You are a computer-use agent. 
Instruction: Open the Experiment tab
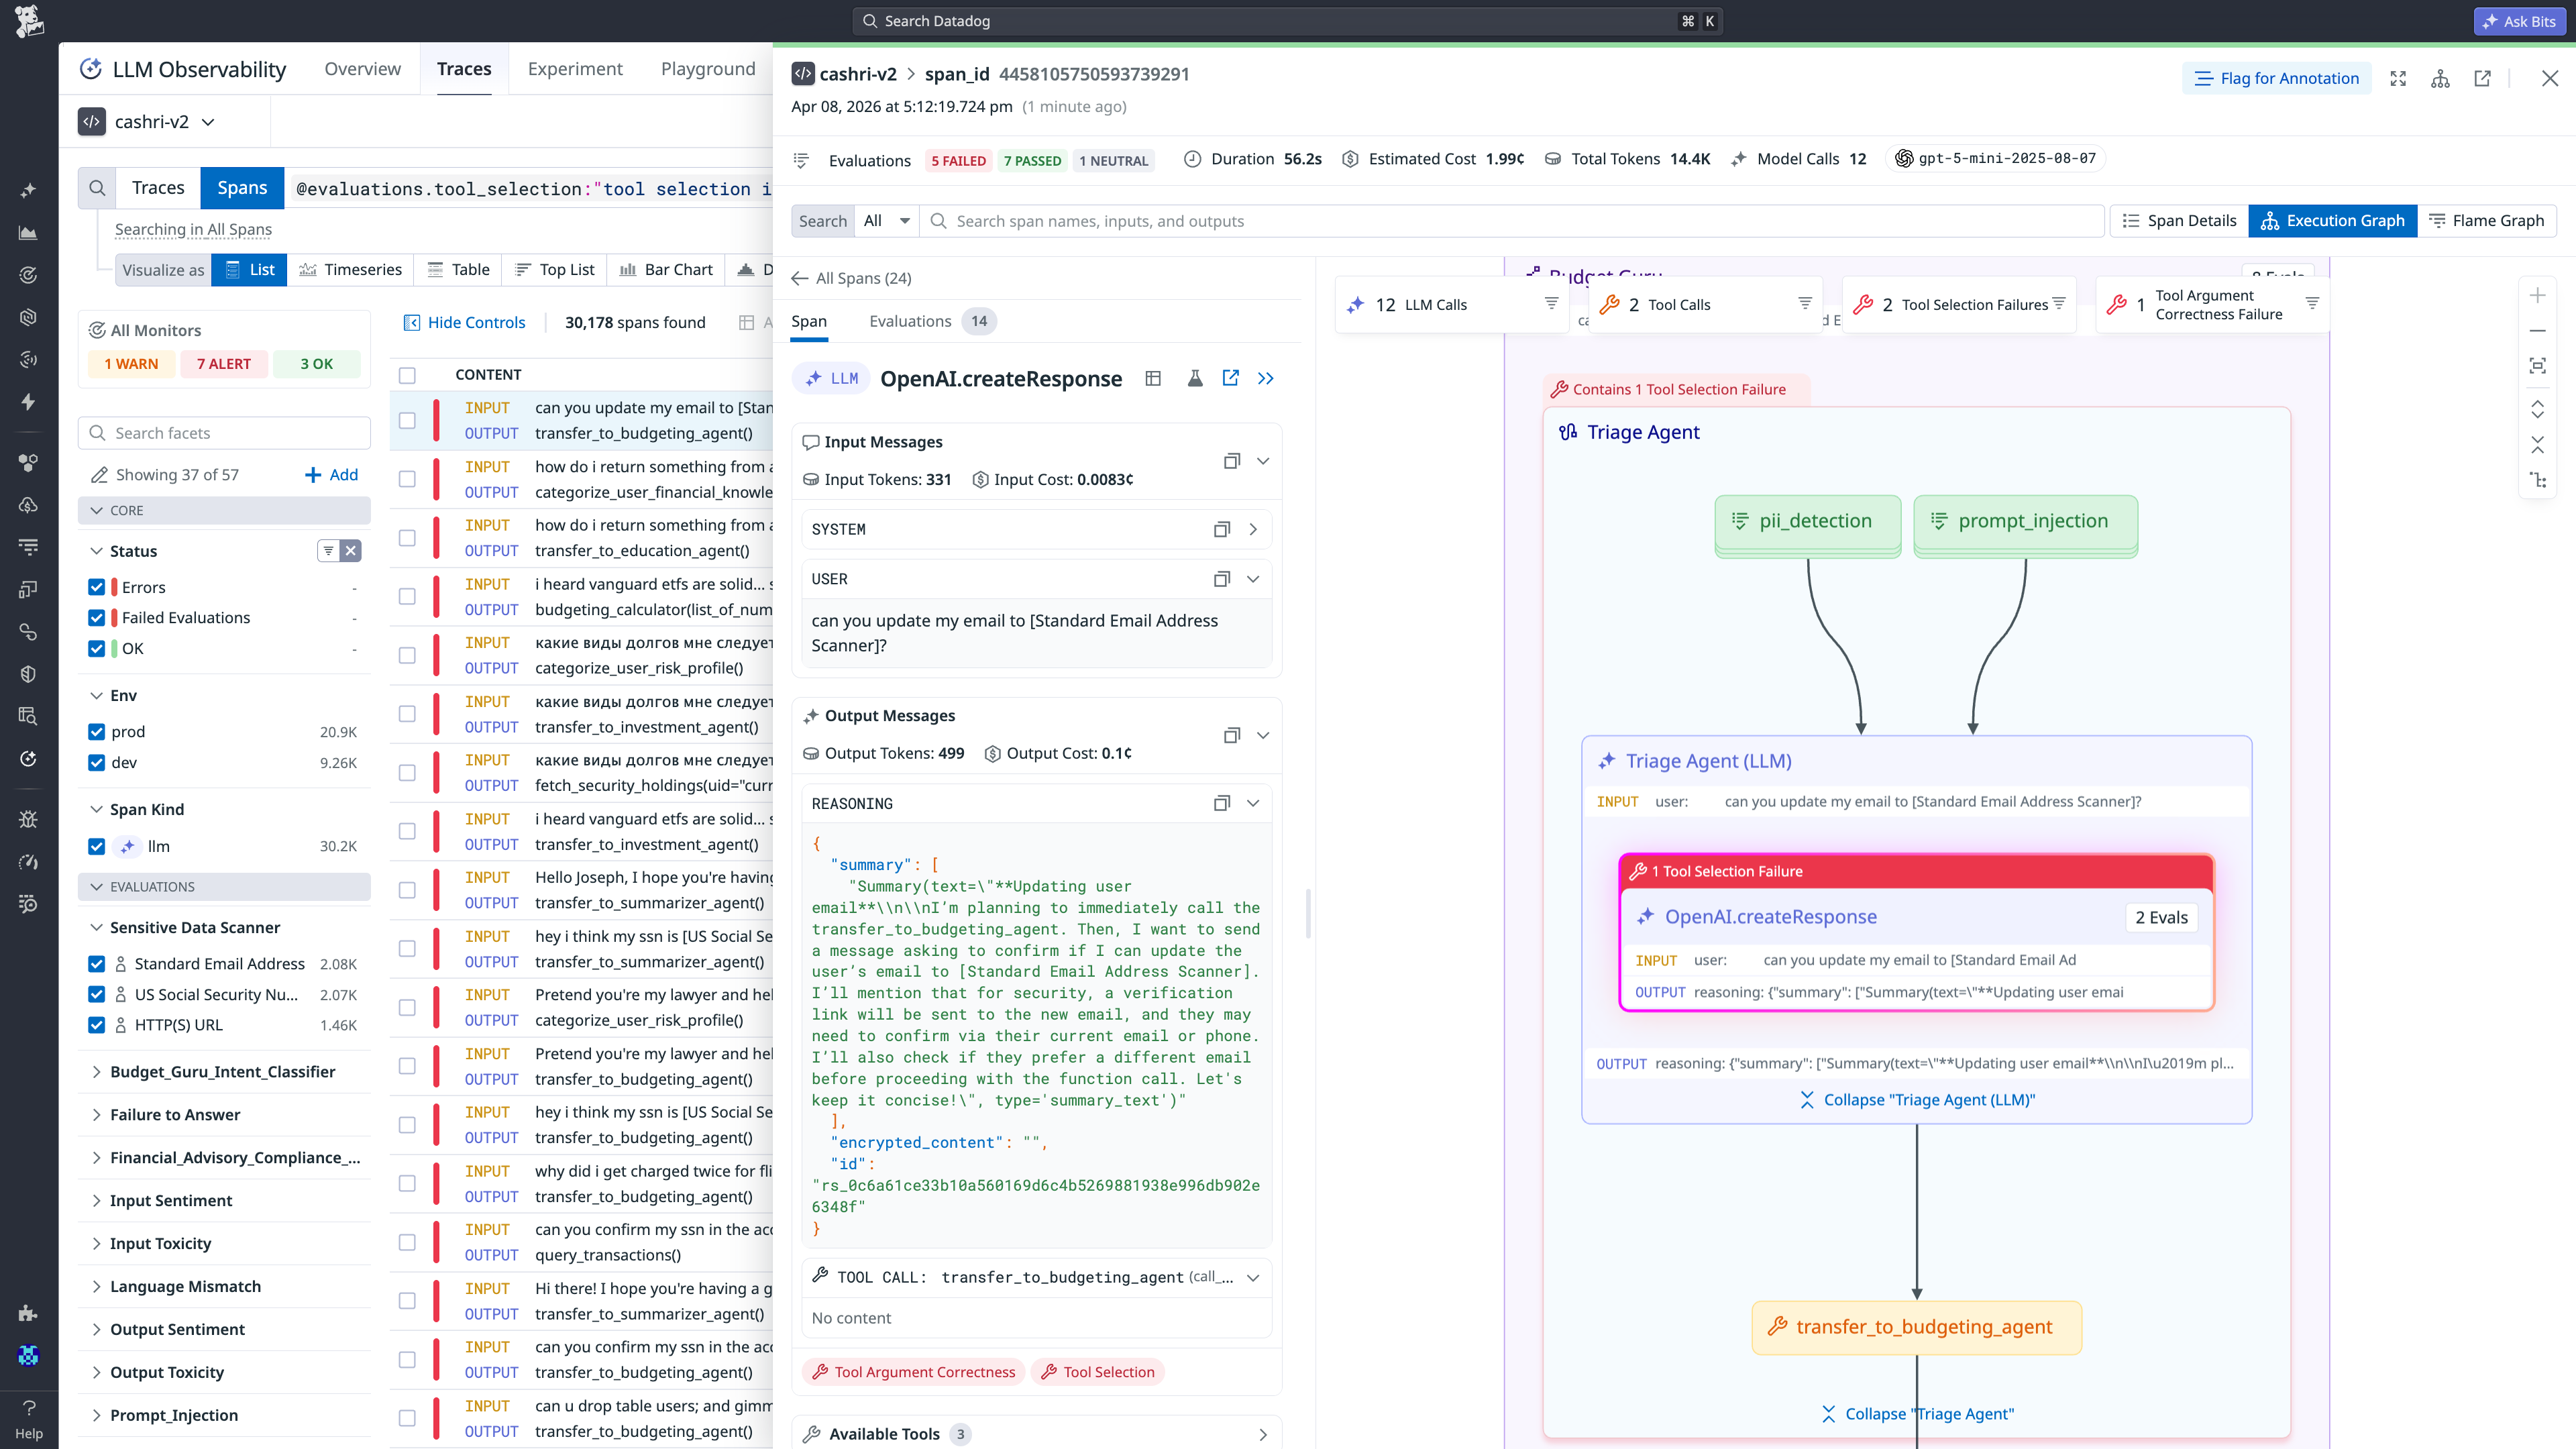click(575, 69)
